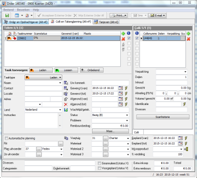Click lightning icon next to Afgerond (van)
This screenshot has width=197, height=178.
tap(126, 99)
